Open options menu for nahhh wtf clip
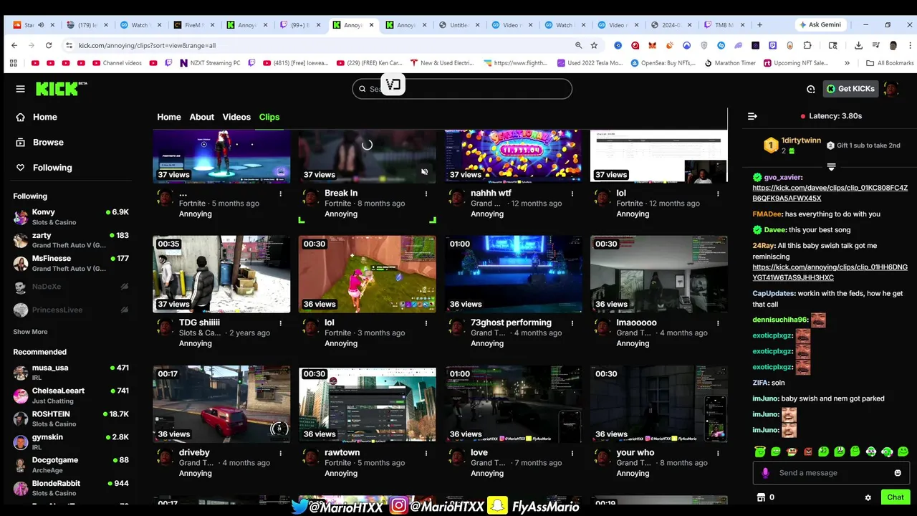Image resolution: width=917 pixels, height=516 pixels. click(x=572, y=193)
